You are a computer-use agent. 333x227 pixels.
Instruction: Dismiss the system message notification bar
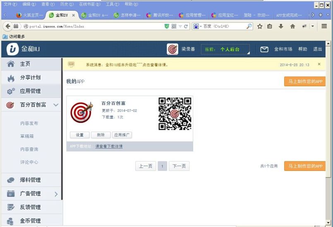[319, 64]
